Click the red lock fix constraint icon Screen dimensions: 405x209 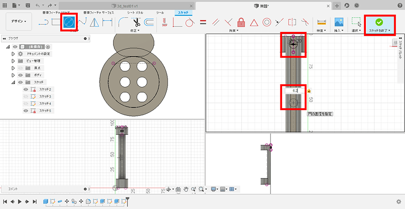(x=241, y=22)
